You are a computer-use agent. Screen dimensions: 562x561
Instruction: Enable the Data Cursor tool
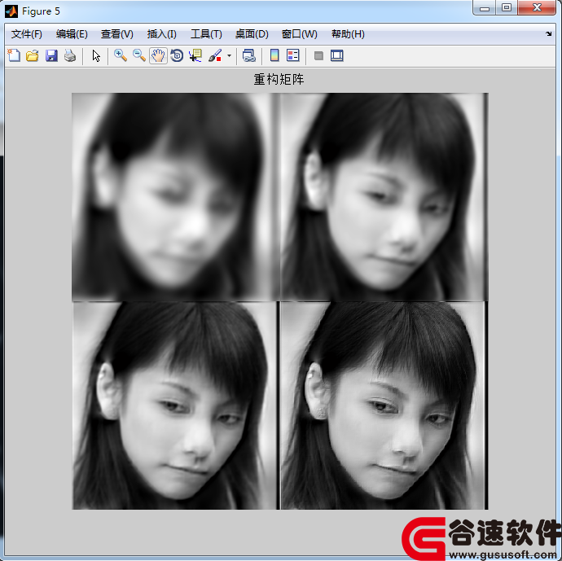[195, 55]
